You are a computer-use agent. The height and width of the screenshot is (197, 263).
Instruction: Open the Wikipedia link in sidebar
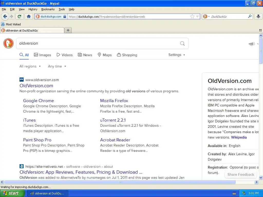click(x=239, y=137)
